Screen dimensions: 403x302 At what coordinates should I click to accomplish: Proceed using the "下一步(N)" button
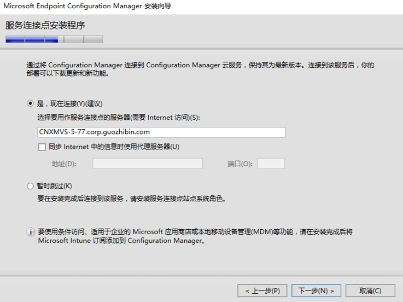coord(316,291)
